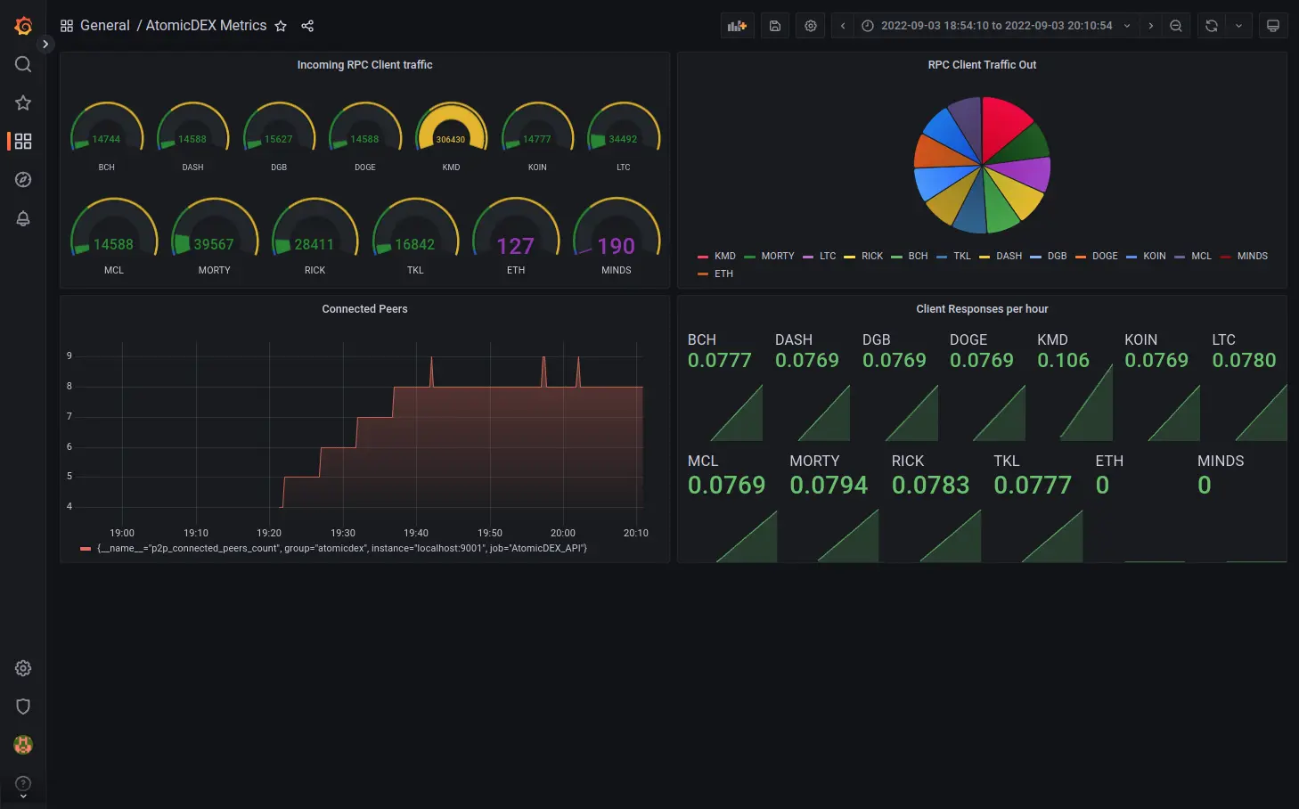Screen dimensions: 1299x809
Task: Share the dashboard using the share icon
Action: 307,26
